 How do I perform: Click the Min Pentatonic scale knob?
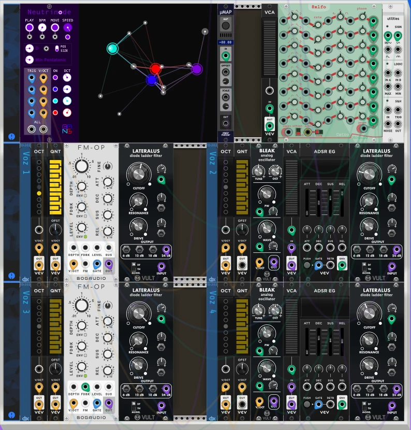point(30,60)
